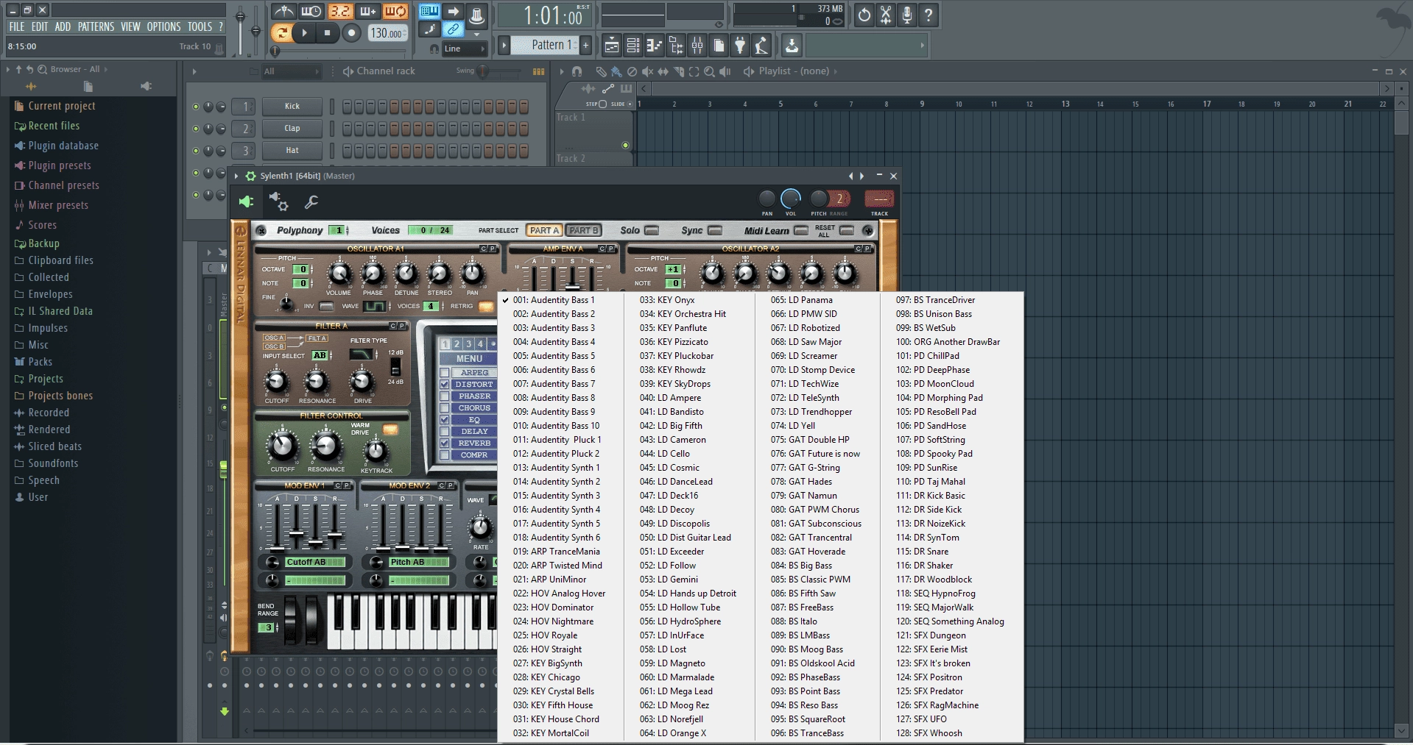Toggle the DISTORT checkbox in Sylenth1 menu
Image resolution: width=1413 pixels, height=745 pixels.
(x=445, y=385)
